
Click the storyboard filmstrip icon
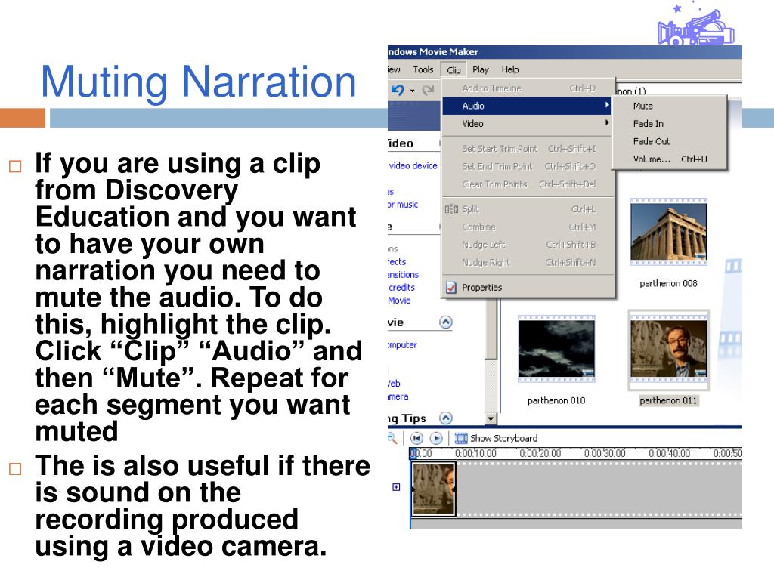(x=461, y=438)
